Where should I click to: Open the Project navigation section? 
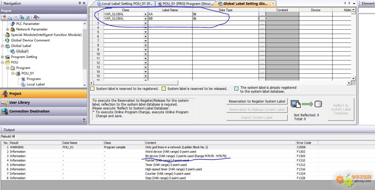coord(44,94)
